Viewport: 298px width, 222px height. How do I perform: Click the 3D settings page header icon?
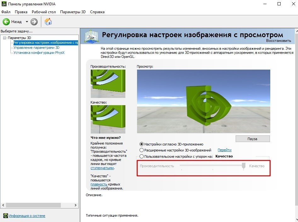[x=91, y=36]
